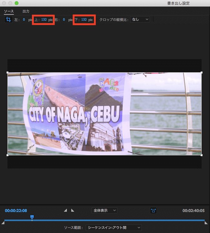Open the ソース範囲 dropdown

(x=114, y=227)
